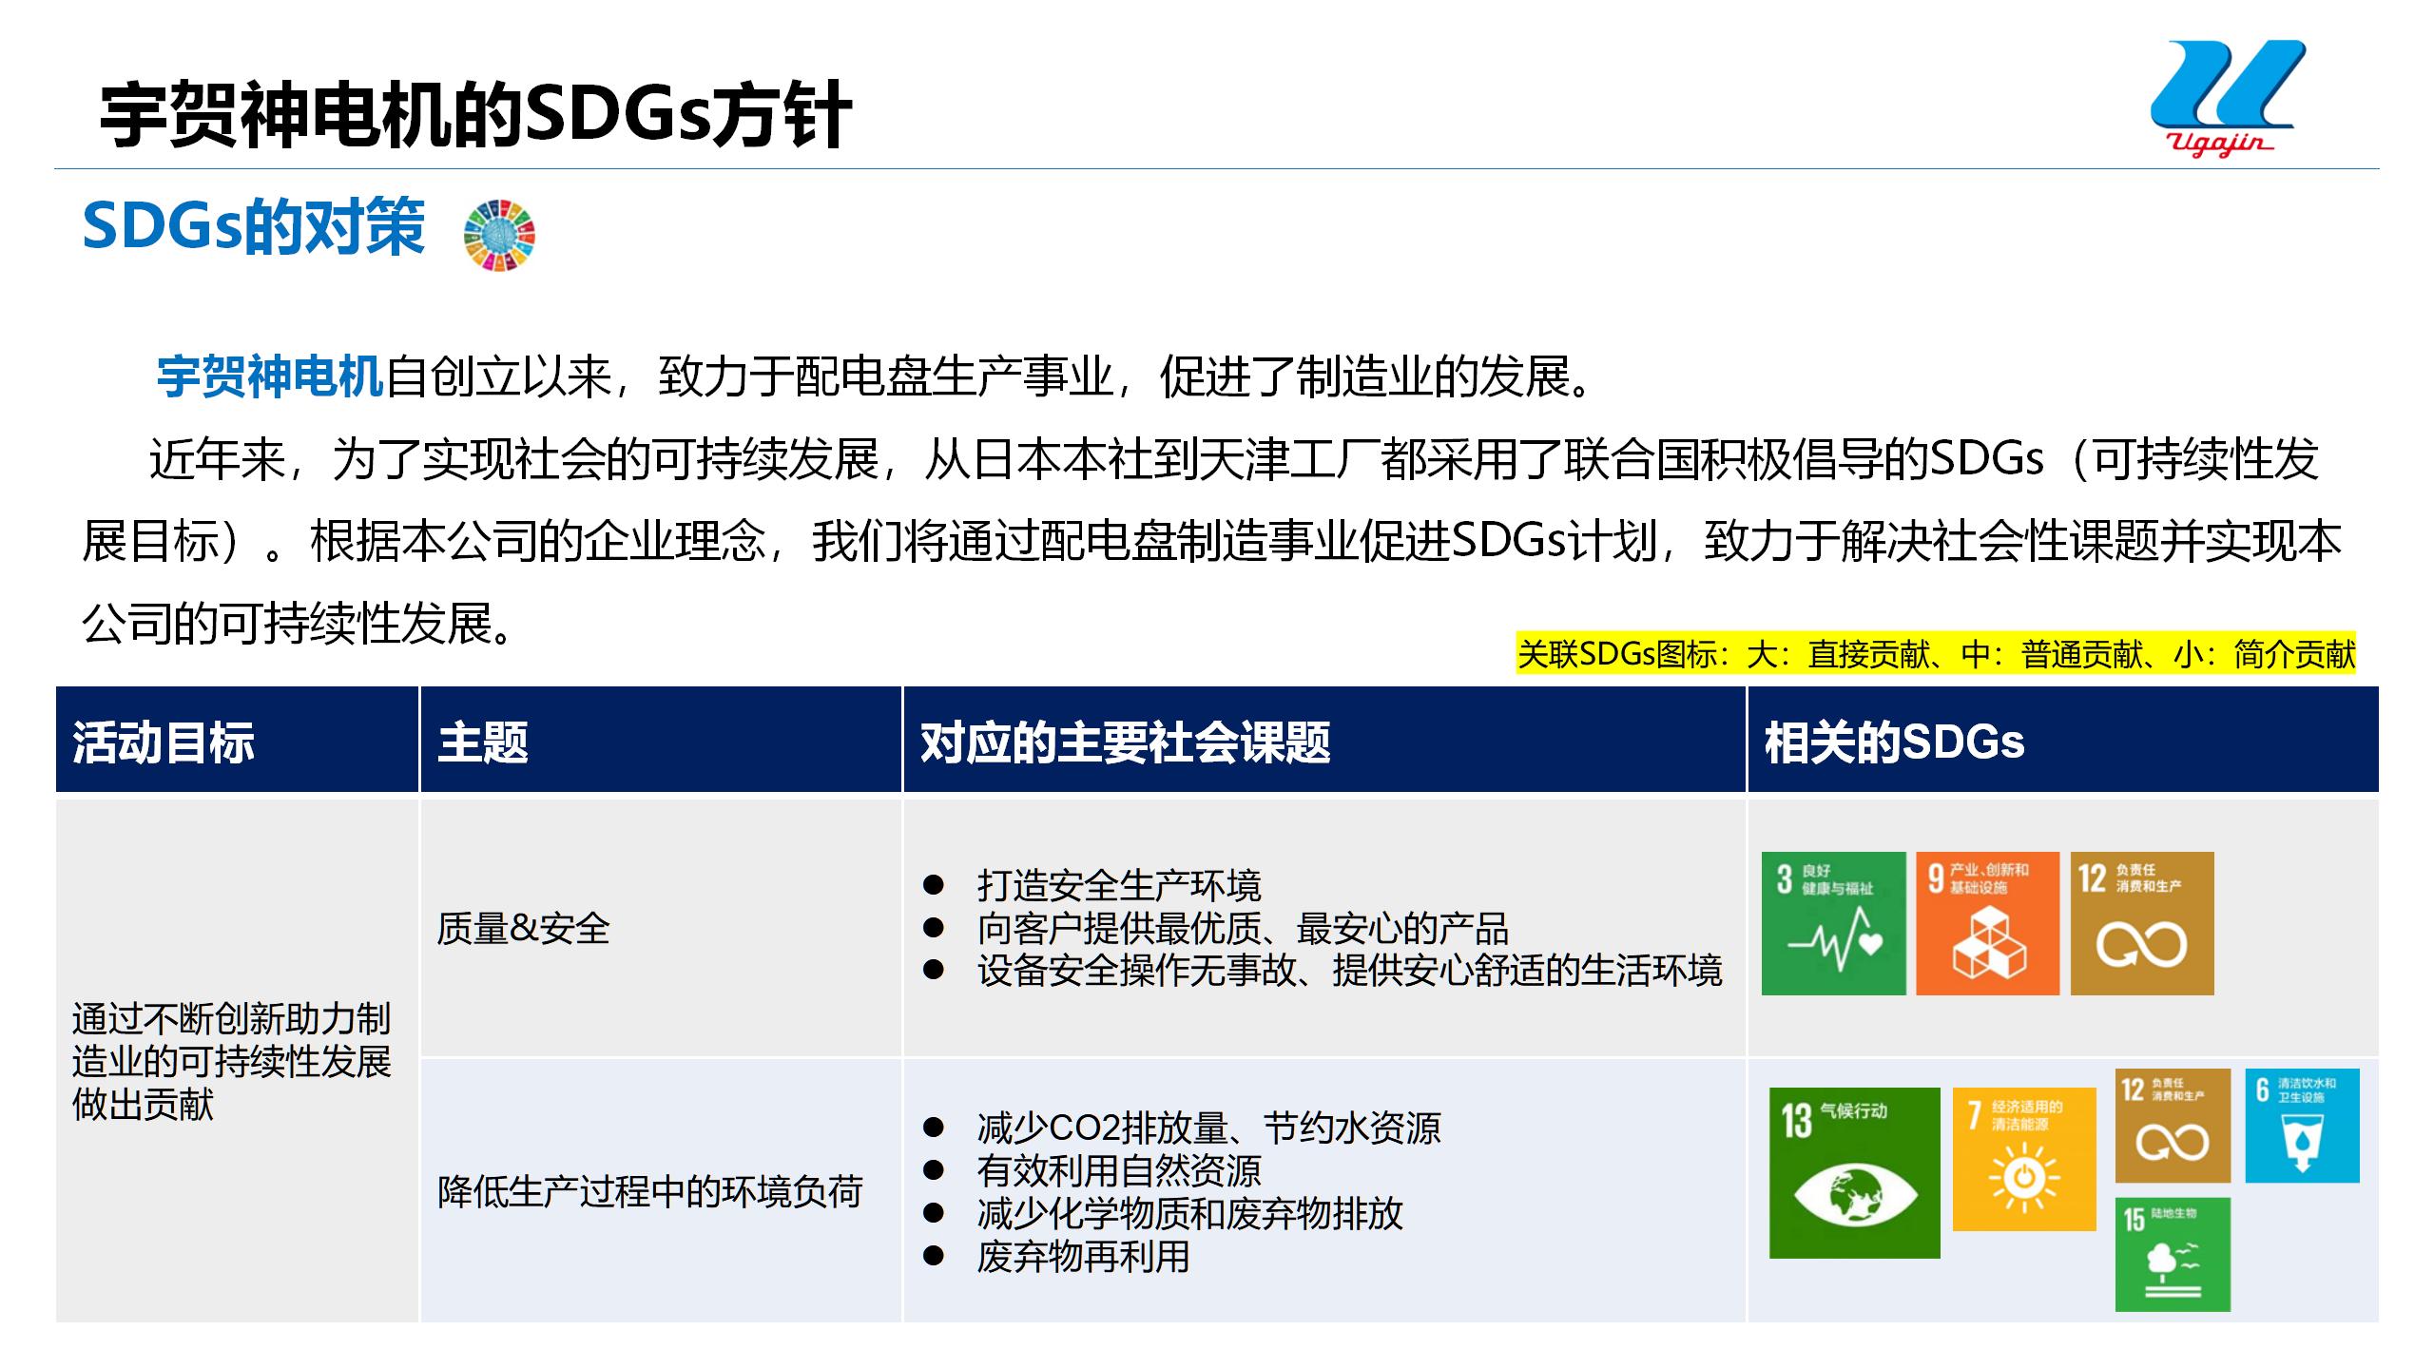
Task: Click the SDGs的对策 blue heading
Action: click(254, 227)
